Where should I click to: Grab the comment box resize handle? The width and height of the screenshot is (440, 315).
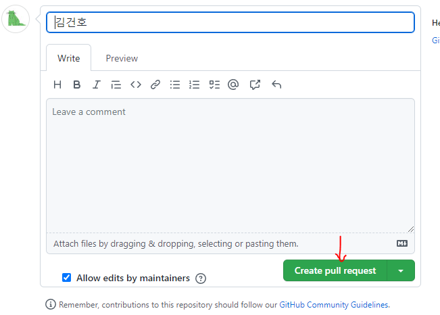pos(411,229)
